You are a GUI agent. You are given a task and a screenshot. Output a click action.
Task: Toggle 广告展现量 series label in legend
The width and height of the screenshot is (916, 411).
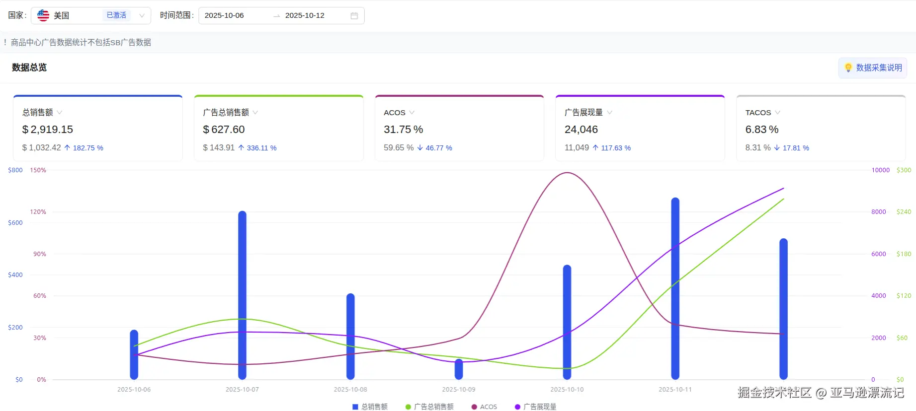pyautogui.click(x=540, y=407)
